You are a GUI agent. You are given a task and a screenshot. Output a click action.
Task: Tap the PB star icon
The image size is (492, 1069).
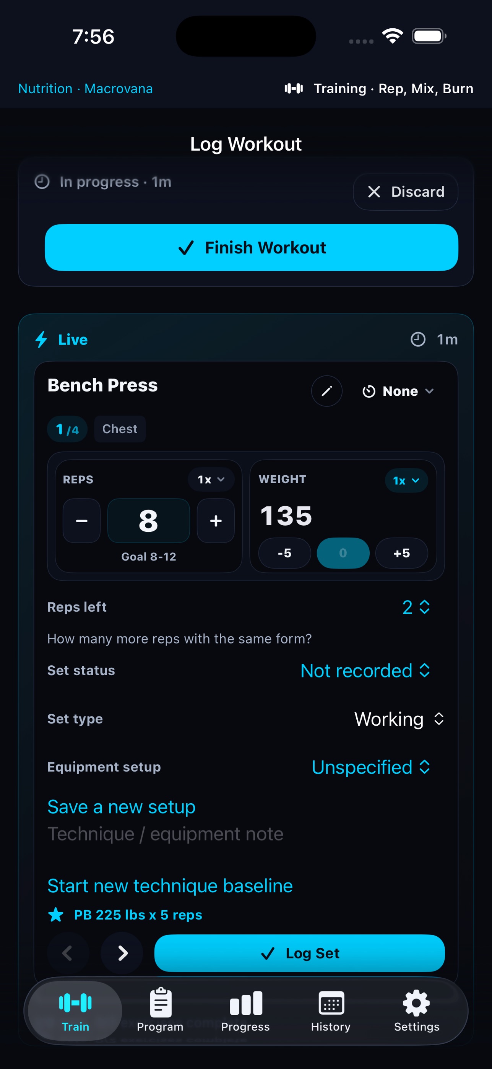tap(55, 915)
